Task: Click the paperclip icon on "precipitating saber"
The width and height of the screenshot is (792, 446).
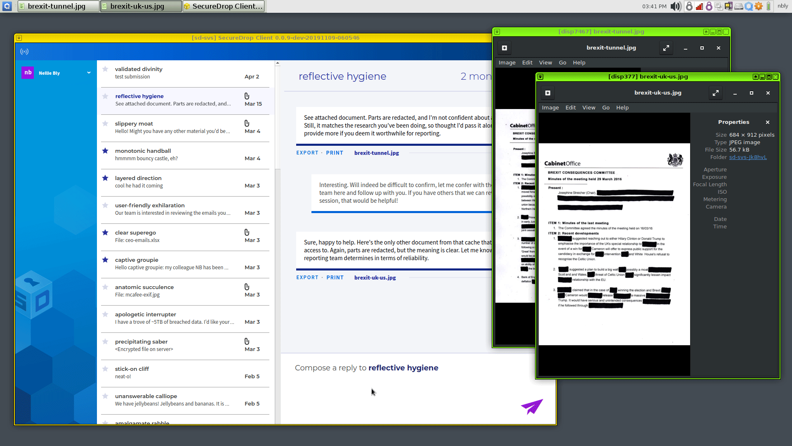Action: coord(247,342)
